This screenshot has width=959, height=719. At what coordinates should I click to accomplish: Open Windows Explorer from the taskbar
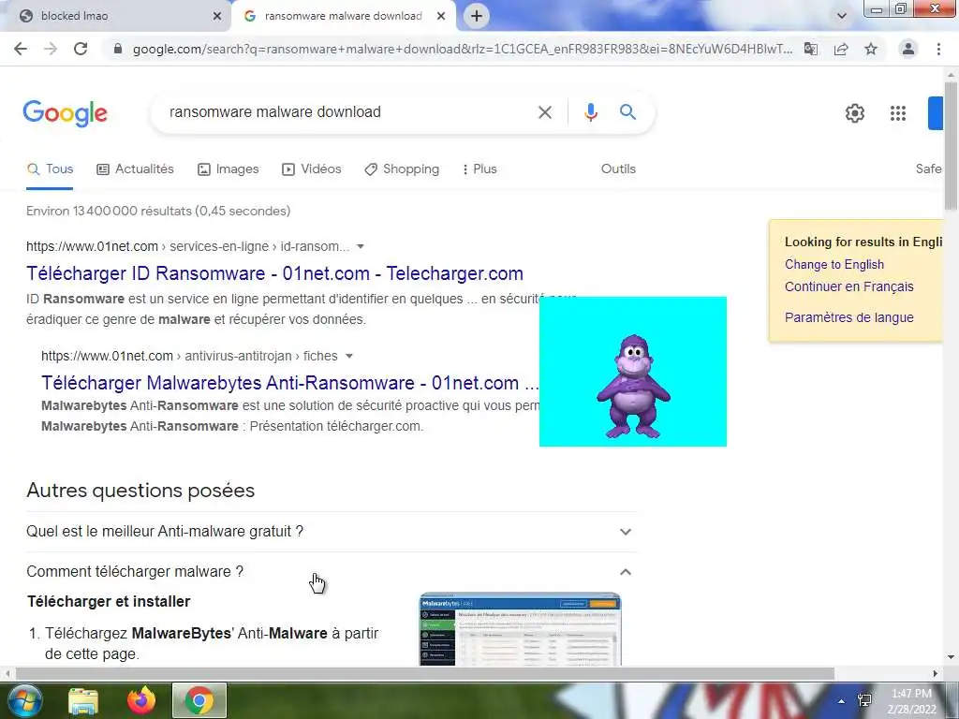pyautogui.click(x=83, y=701)
